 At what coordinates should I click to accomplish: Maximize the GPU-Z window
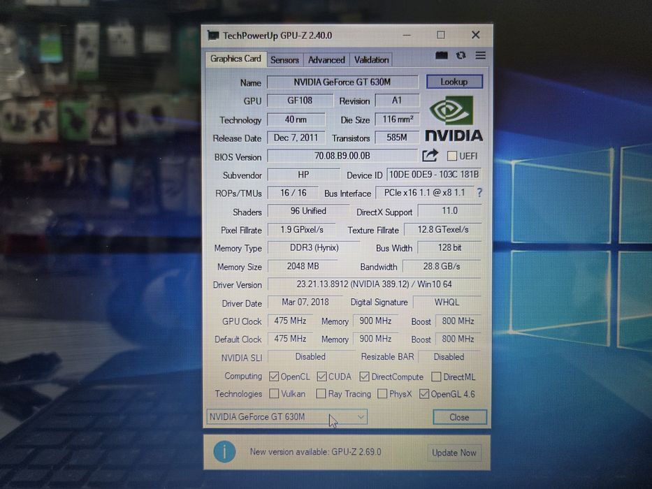point(441,35)
